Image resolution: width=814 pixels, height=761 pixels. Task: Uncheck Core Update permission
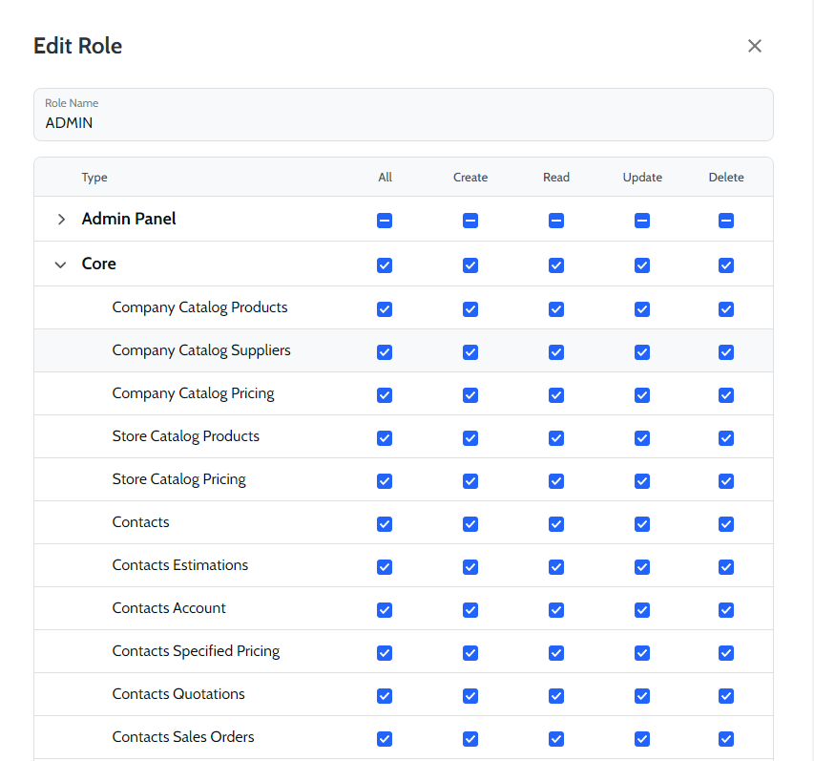click(642, 265)
